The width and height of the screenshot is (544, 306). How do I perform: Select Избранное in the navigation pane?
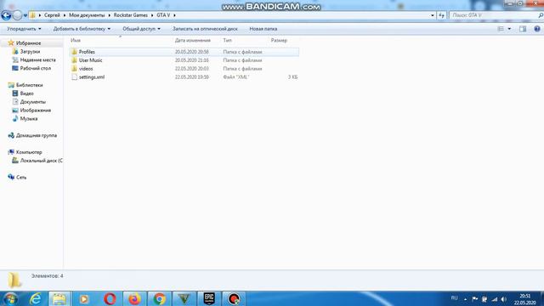click(28, 43)
